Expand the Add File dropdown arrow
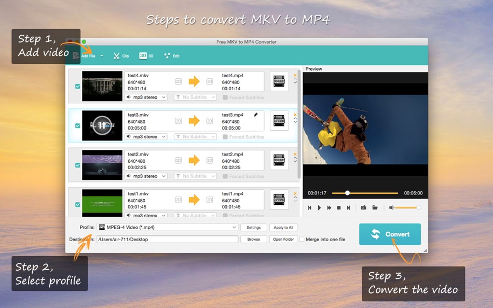 [x=102, y=56]
